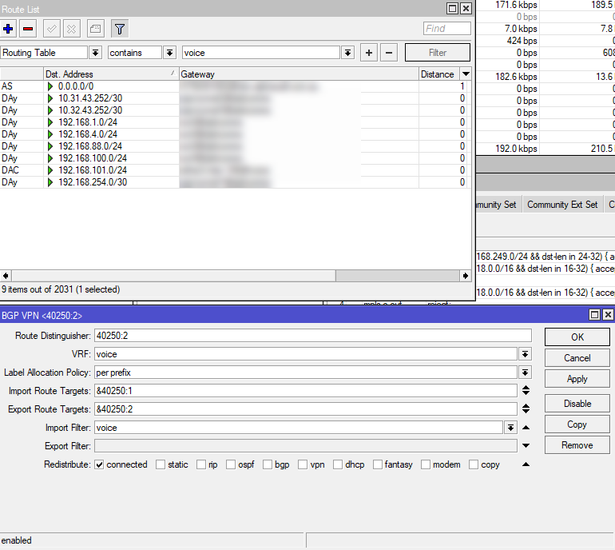Enable route using the checkmark icon

pos(51,29)
